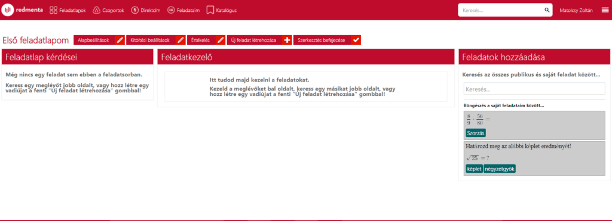Click the Szorzás tag
Image resolution: width=612 pixels, height=221 pixels.
(x=475, y=133)
